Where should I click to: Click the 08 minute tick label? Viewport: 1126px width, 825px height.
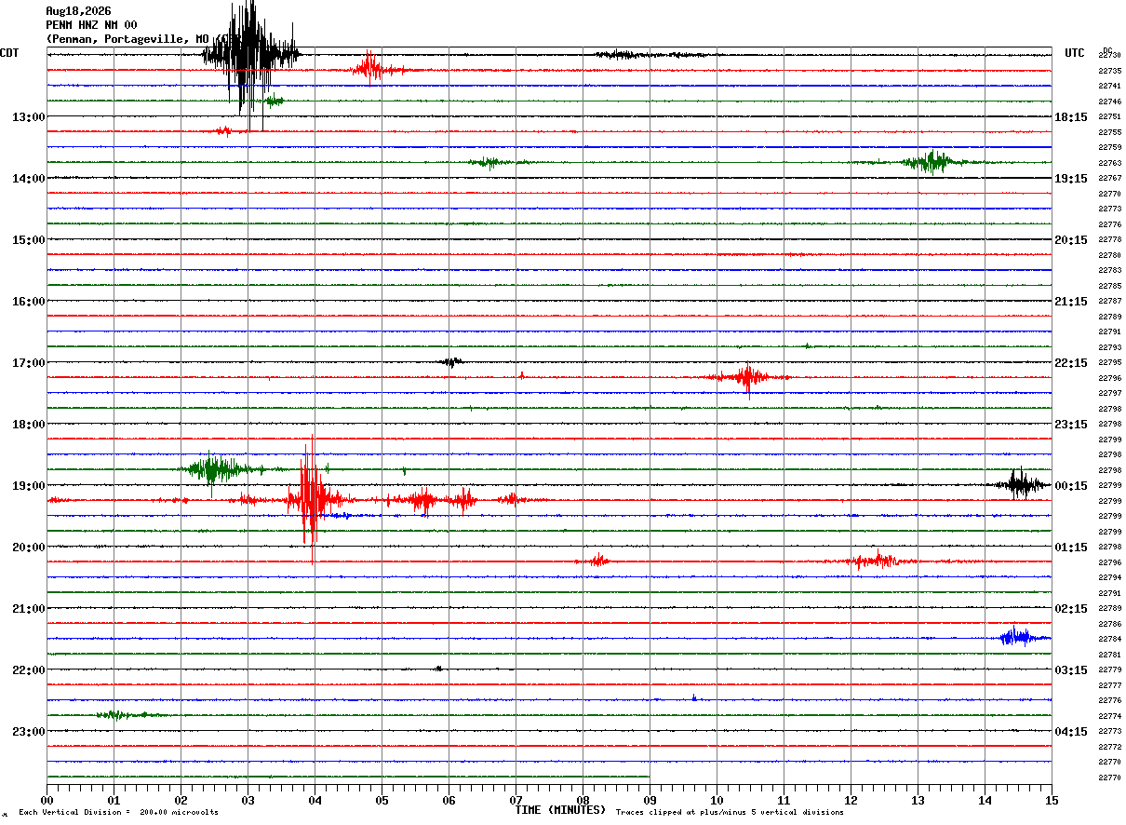point(583,800)
